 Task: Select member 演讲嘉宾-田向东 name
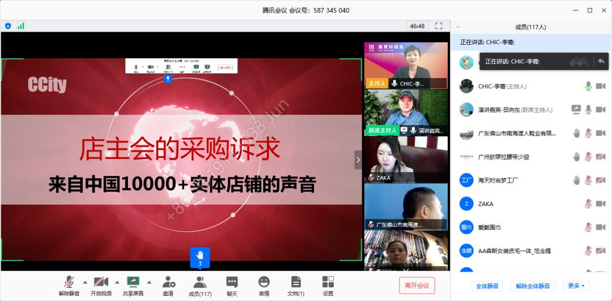click(x=515, y=110)
